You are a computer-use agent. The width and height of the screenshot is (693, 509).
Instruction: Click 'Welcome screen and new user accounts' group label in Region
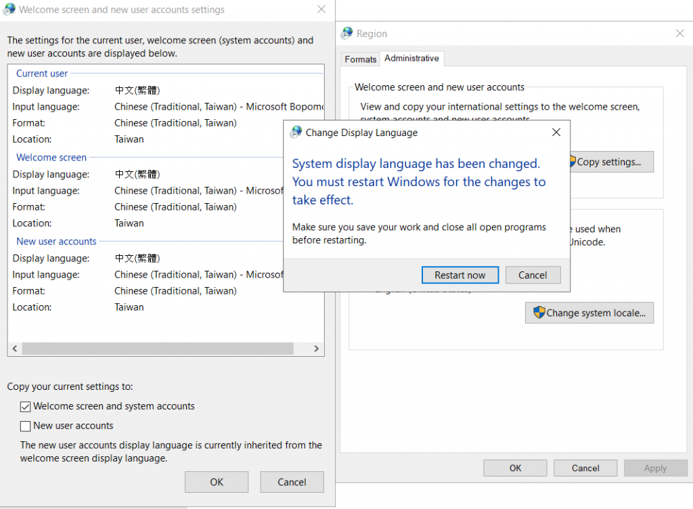439,87
